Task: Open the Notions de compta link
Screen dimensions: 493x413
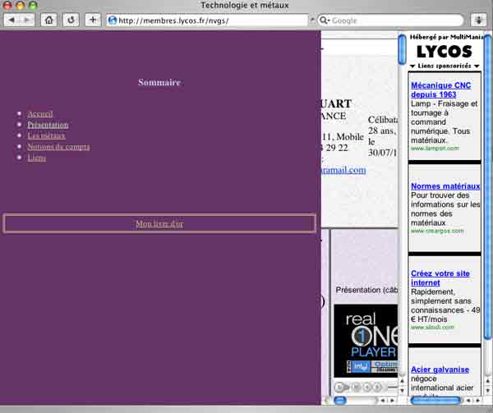Action: click(58, 147)
